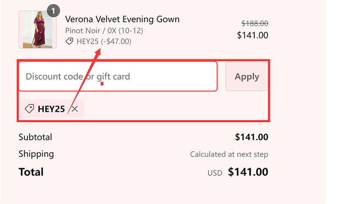Click the quantity badge showing 1

53,11
